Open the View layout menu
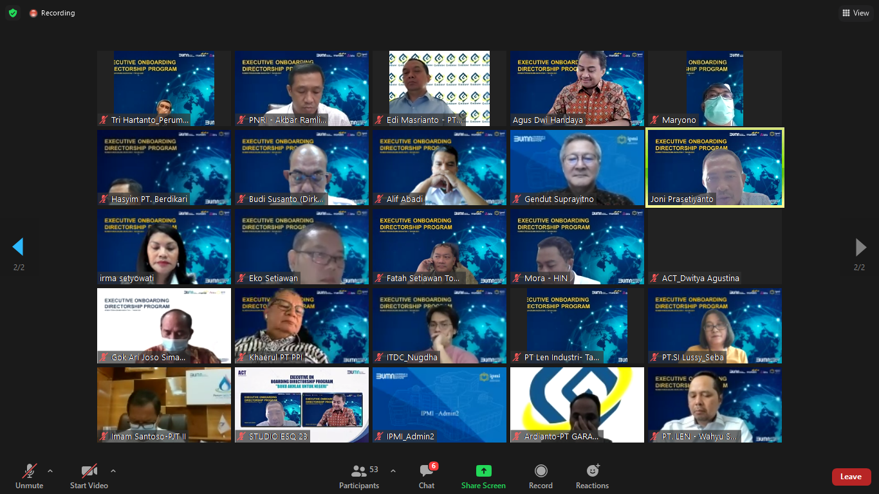Image resolution: width=879 pixels, height=494 pixels. (x=855, y=13)
